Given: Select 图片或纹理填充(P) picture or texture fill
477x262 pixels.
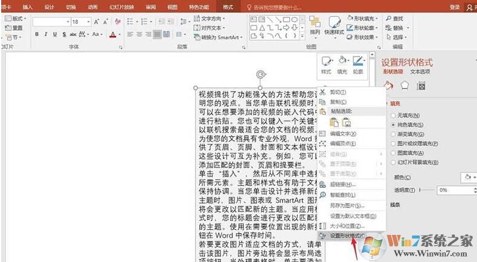Looking at the screenshot, I should tap(393, 143).
